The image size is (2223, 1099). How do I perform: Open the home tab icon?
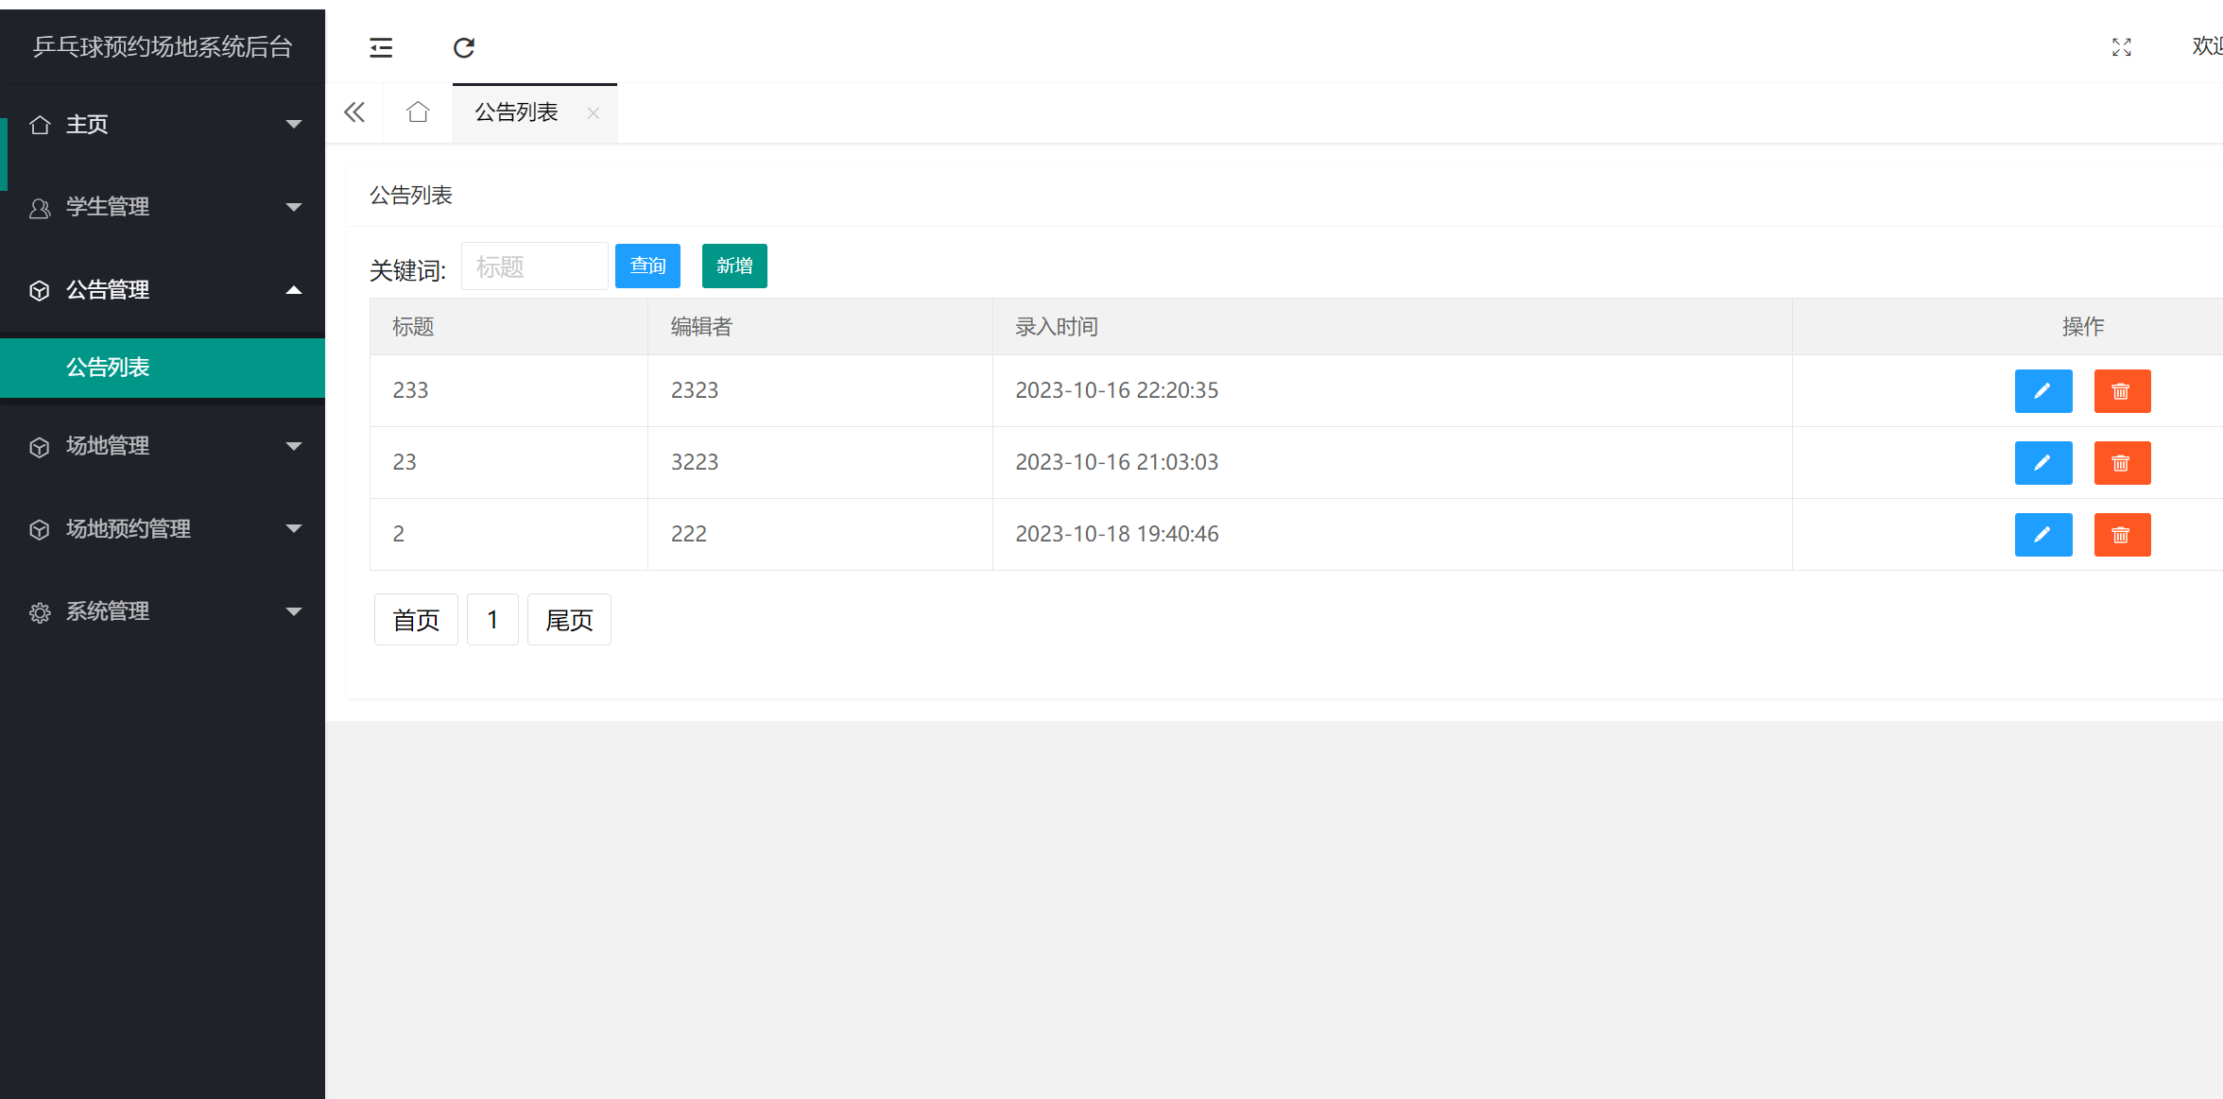[x=418, y=112]
